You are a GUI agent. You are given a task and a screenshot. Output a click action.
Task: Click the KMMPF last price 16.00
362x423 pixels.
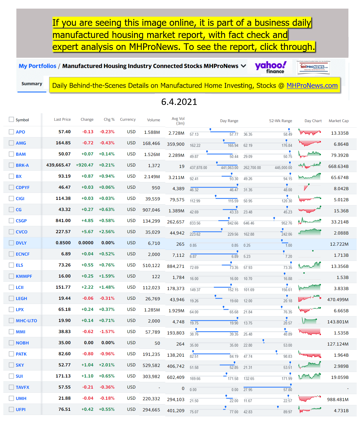click(65, 276)
